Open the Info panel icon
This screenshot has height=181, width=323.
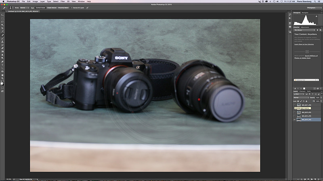[290, 27]
